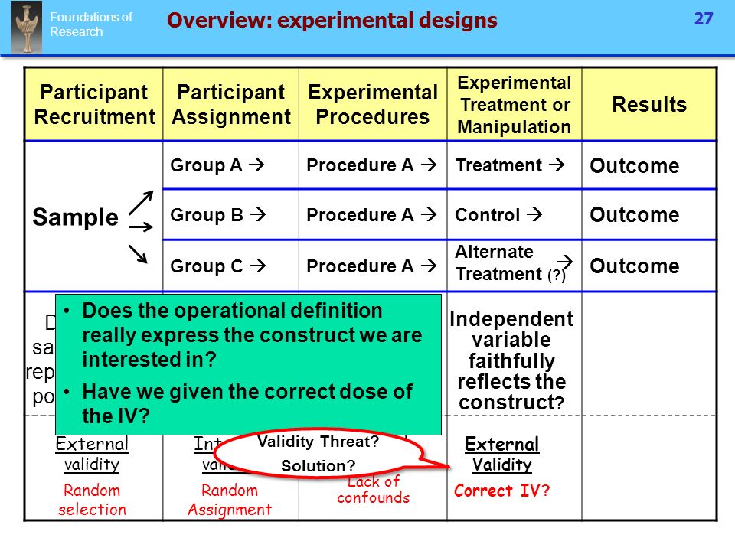This screenshot has height=551, width=735.
Task: Click the slide number 27
Action: (703, 18)
